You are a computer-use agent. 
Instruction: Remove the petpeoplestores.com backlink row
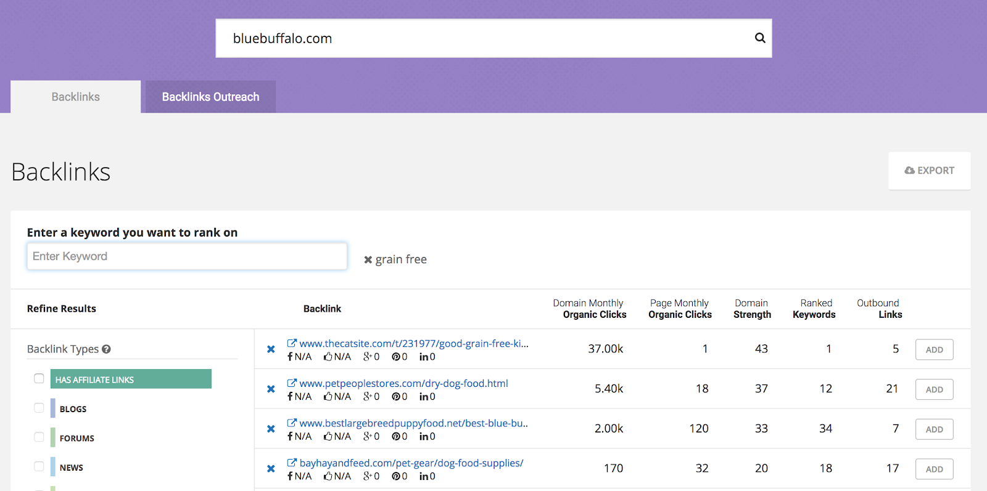tap(271, 389)
